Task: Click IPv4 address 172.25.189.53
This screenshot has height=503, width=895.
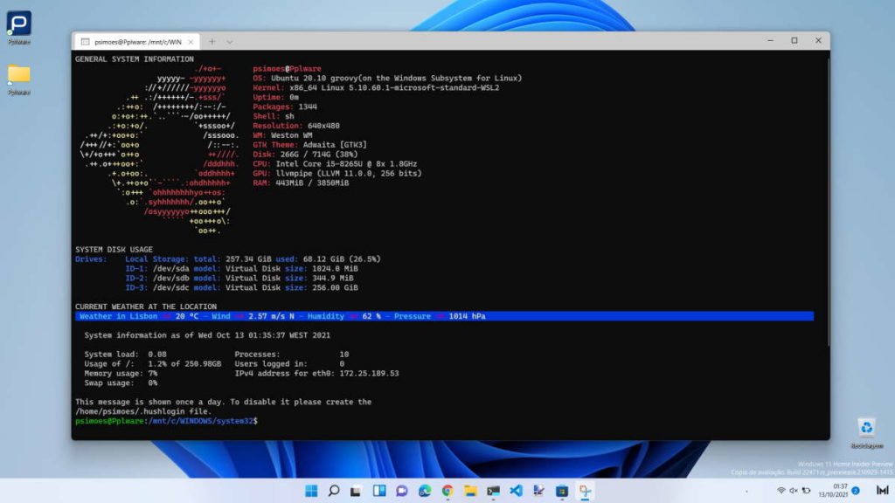Action: click(370, 374)
